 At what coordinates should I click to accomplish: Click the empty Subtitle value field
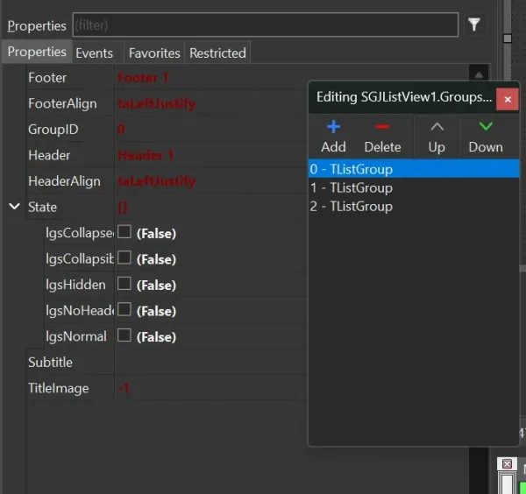210,363
